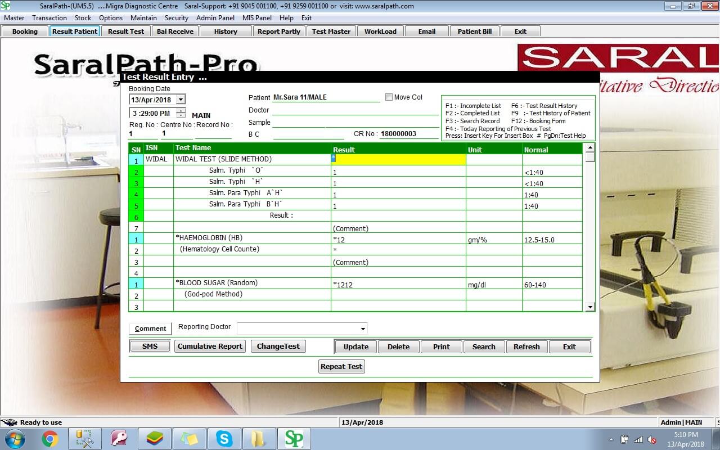
Task: Open the WorkLoad toolbar button
Action: tap(380, 31)
